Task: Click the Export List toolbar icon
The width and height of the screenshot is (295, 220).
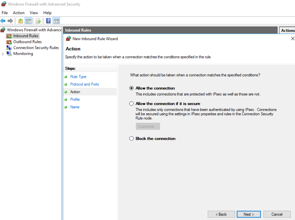Action: (x=38, y=21)
